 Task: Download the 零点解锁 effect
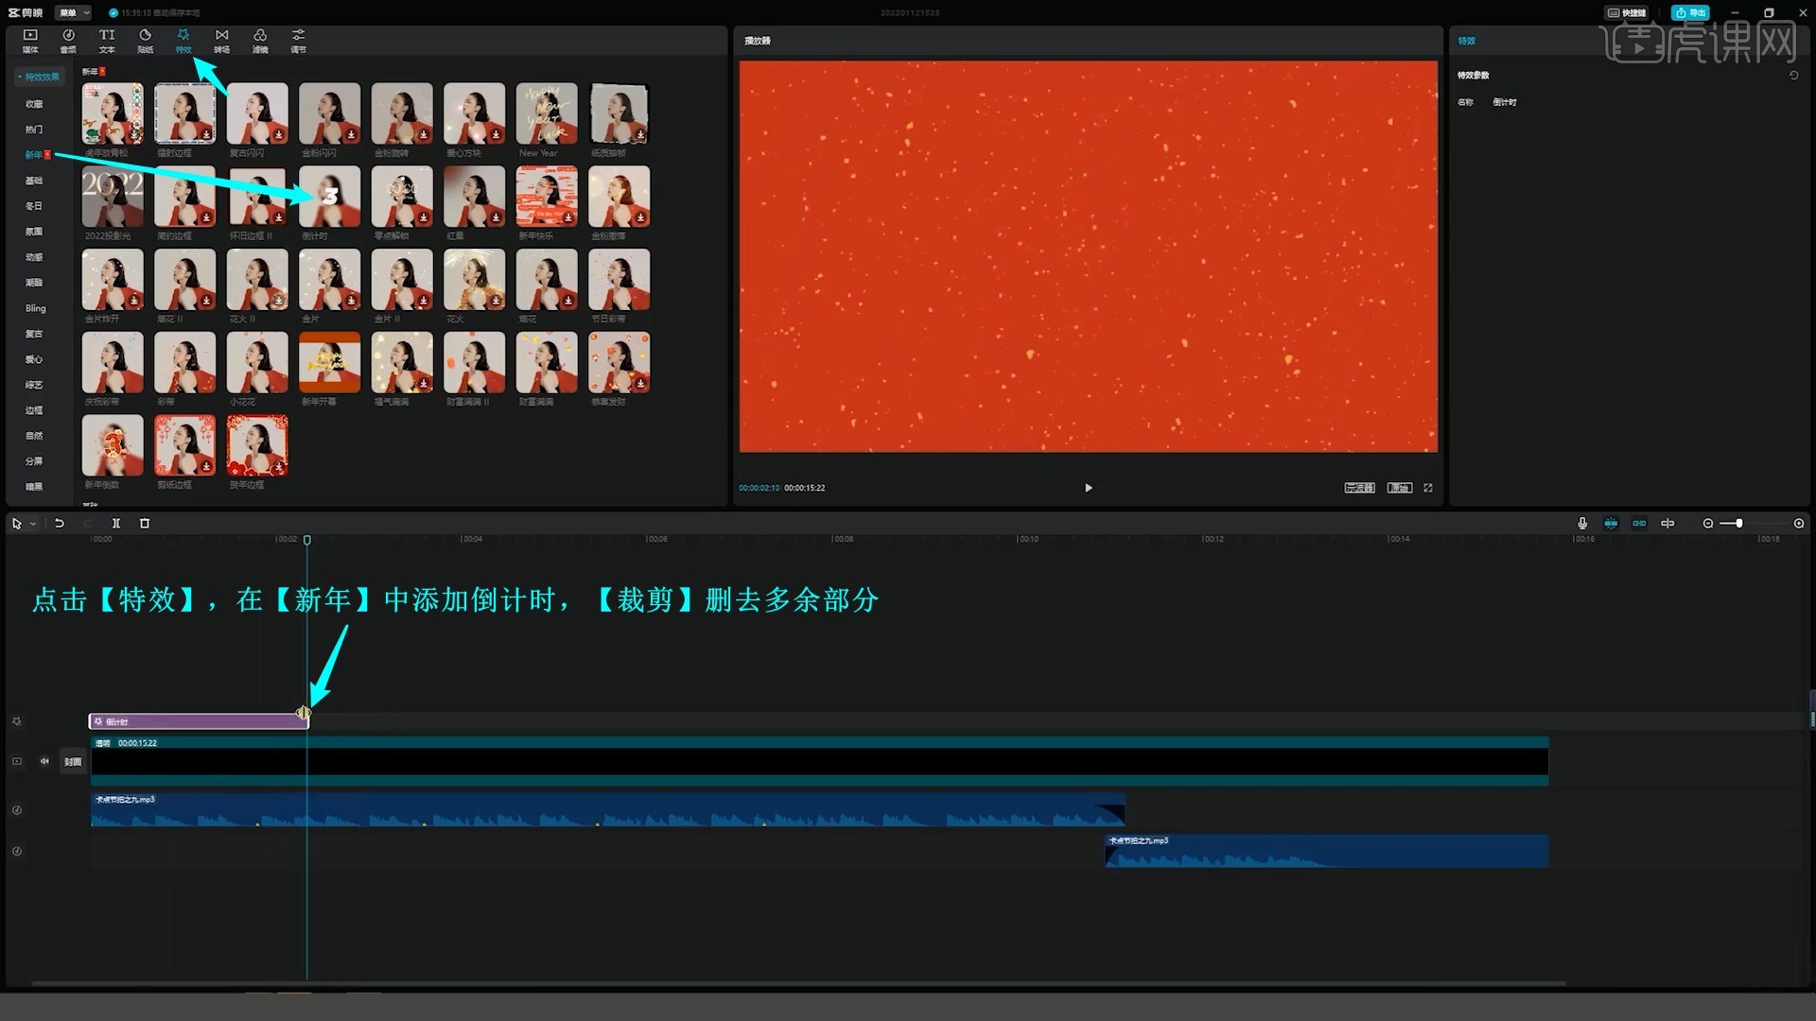pyautogui.click(x=424, y=218)
